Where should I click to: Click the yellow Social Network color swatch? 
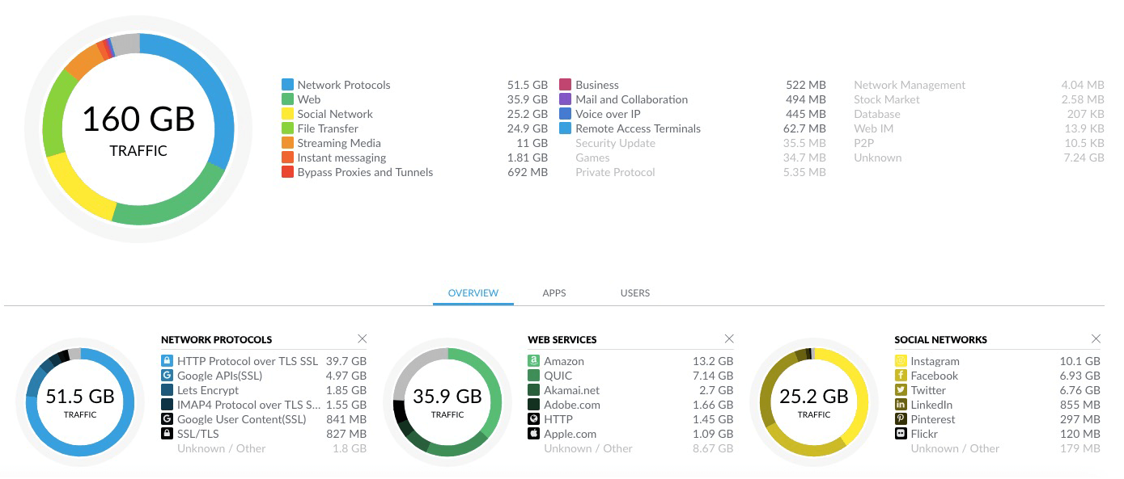(x=287, y=114)
